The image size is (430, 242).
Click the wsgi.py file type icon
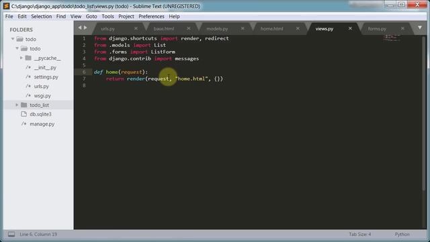point(28,95)
